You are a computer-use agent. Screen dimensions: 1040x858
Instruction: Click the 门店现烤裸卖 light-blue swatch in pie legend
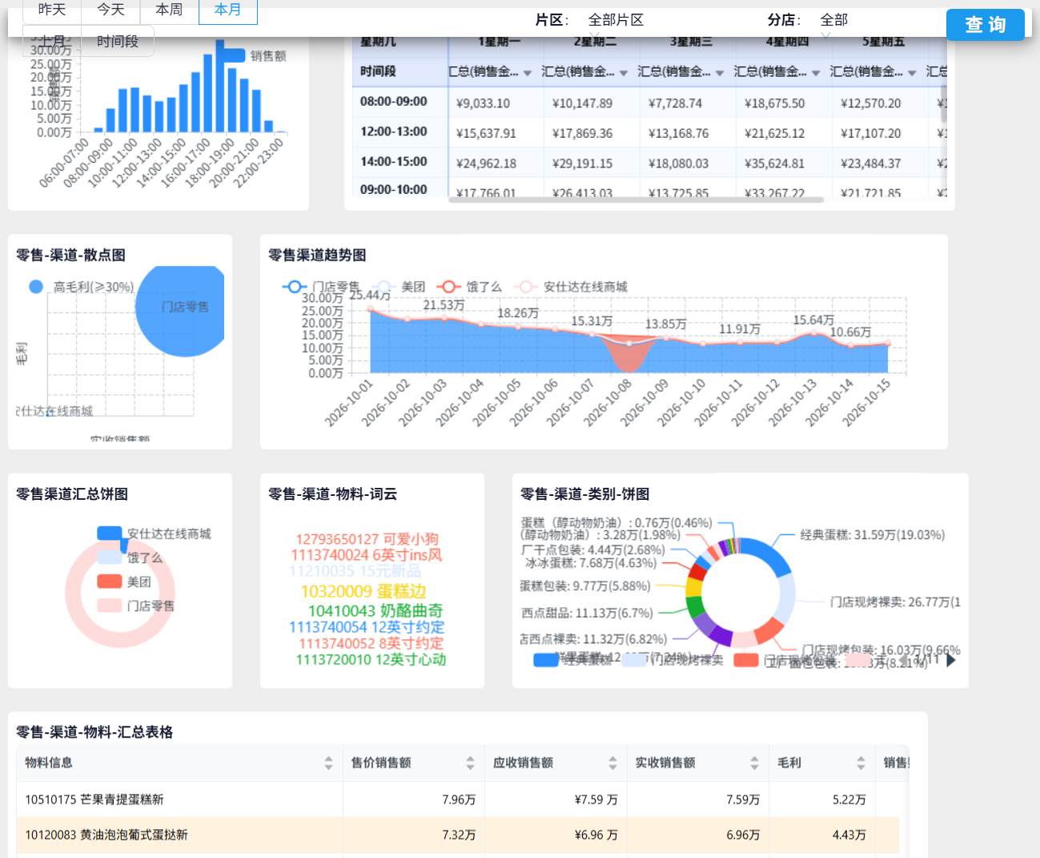point(634,660)
